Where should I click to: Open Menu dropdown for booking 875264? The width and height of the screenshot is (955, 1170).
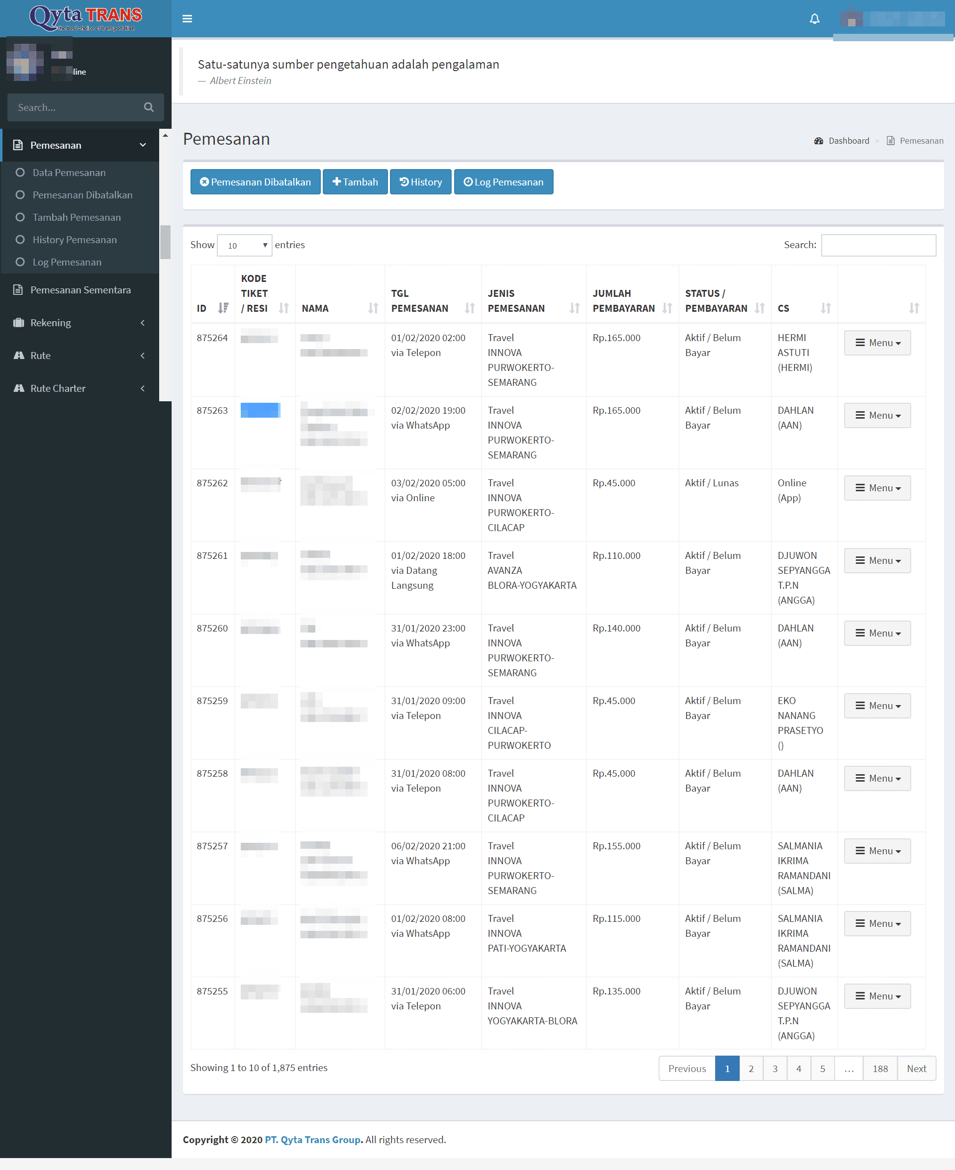877,343
